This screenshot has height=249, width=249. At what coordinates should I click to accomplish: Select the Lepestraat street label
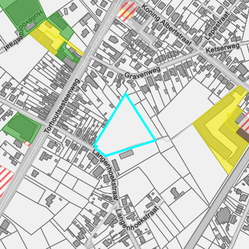tap(217, 26)
